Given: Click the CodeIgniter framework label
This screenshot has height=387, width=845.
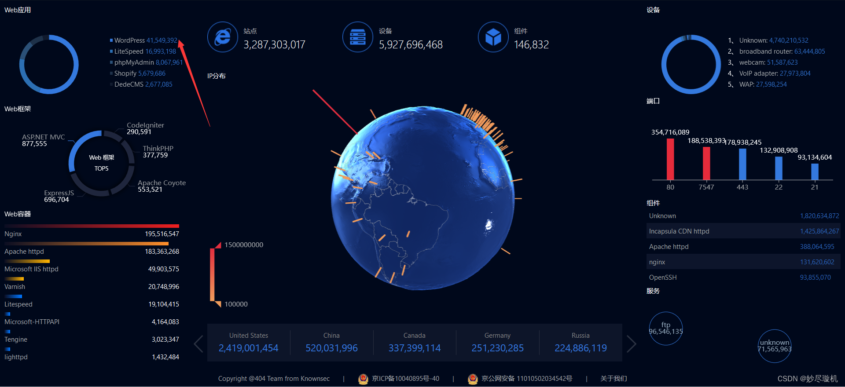Looking at the screenshot, I should [145, 125].
